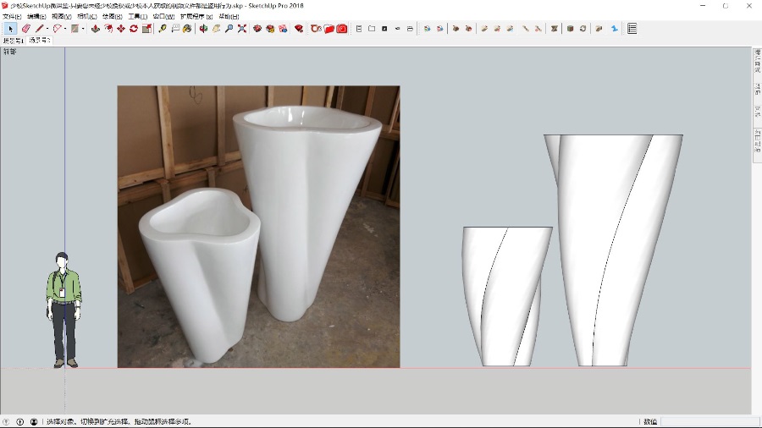
Task: Expand the Arc tool dropdown arrow
Action: coord(65,29)
